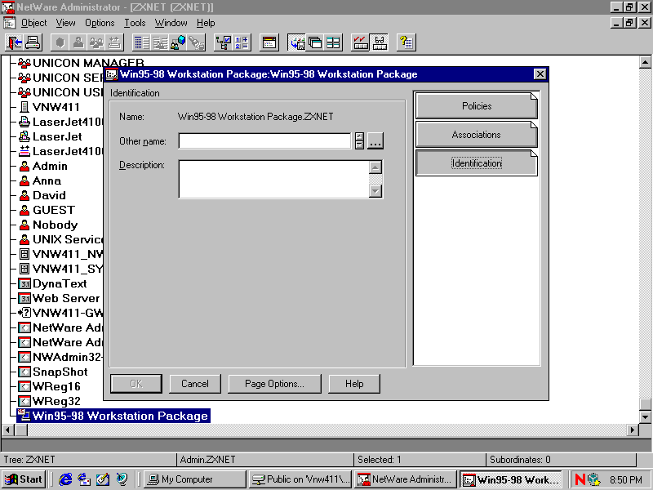Click the Exit door toolbar icon

coord(15,42)
